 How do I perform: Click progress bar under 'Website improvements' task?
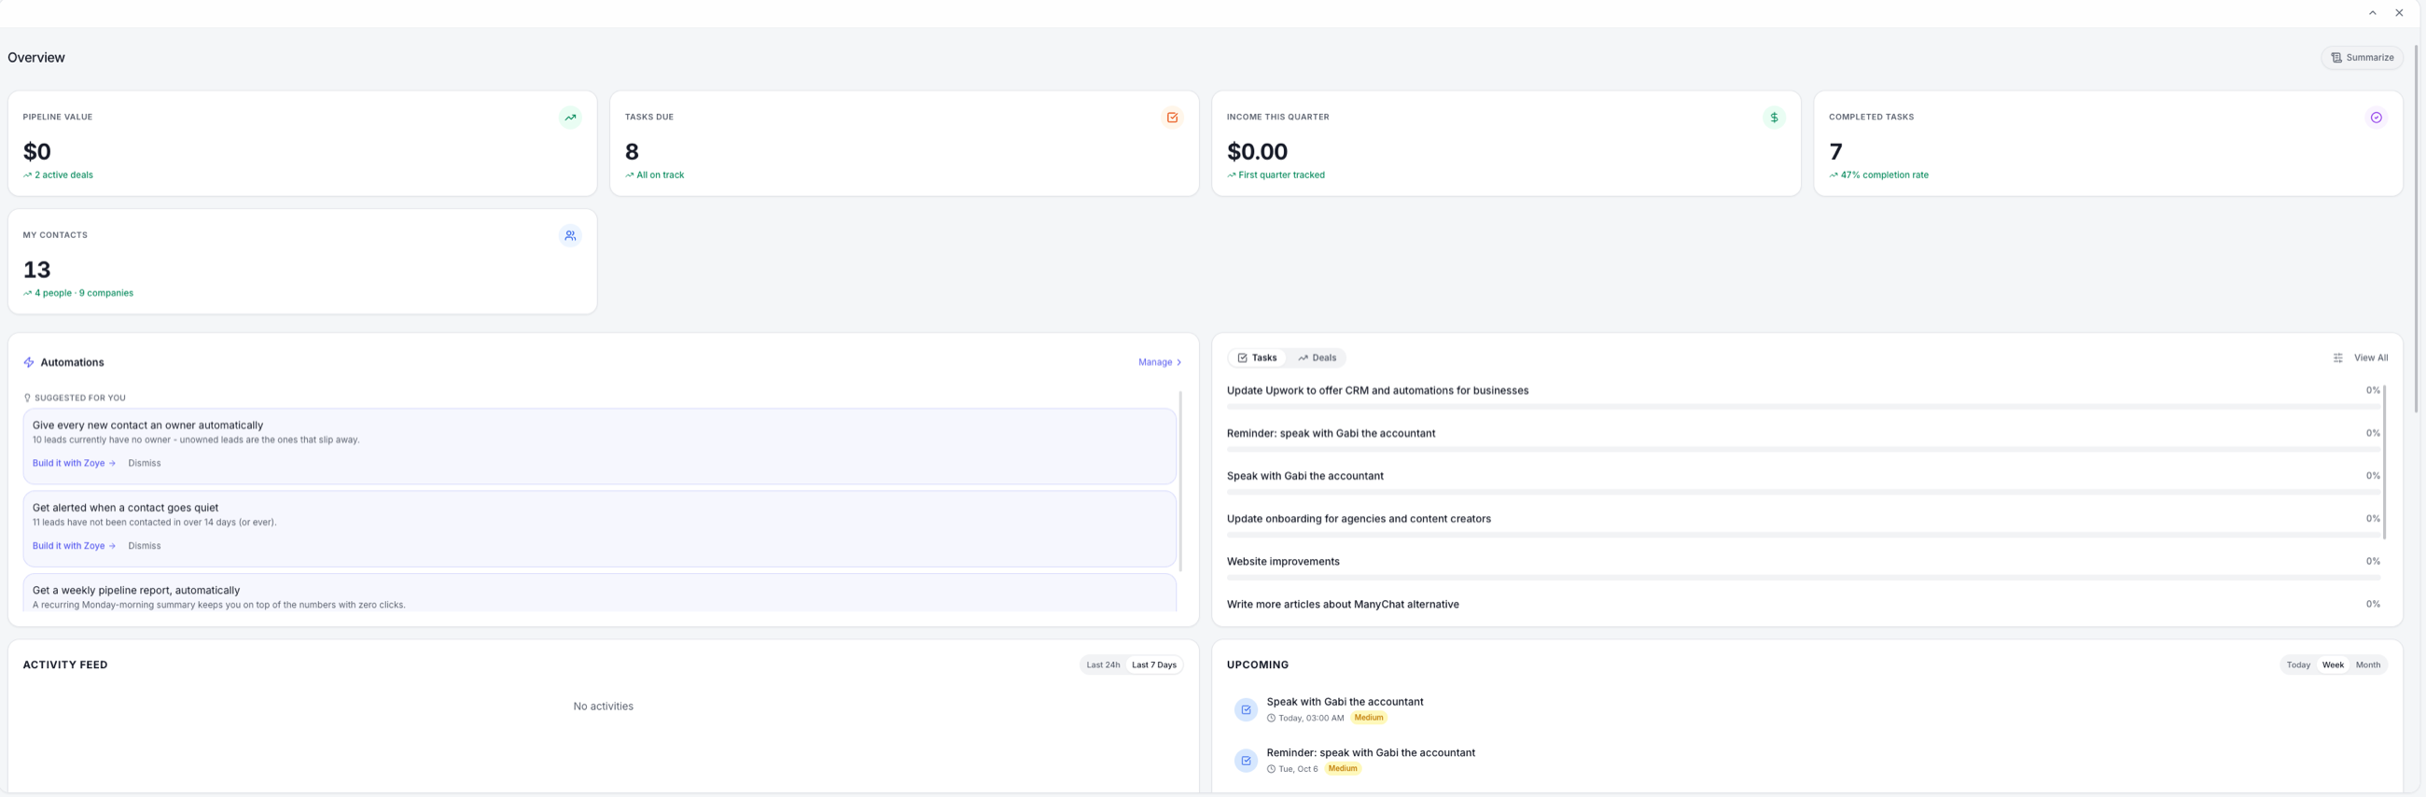1803,578
